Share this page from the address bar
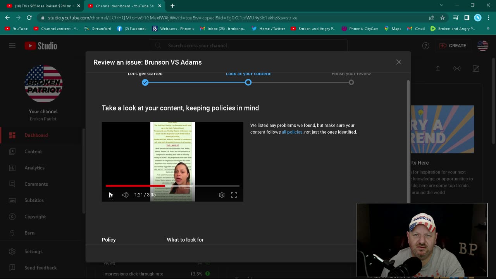 pos(432,18)
